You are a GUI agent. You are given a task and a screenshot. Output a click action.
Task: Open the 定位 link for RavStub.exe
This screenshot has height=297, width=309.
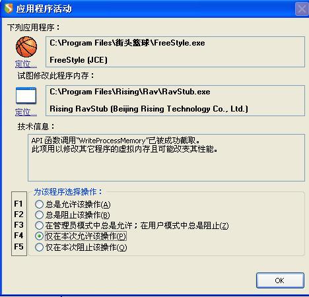(26, 112)
